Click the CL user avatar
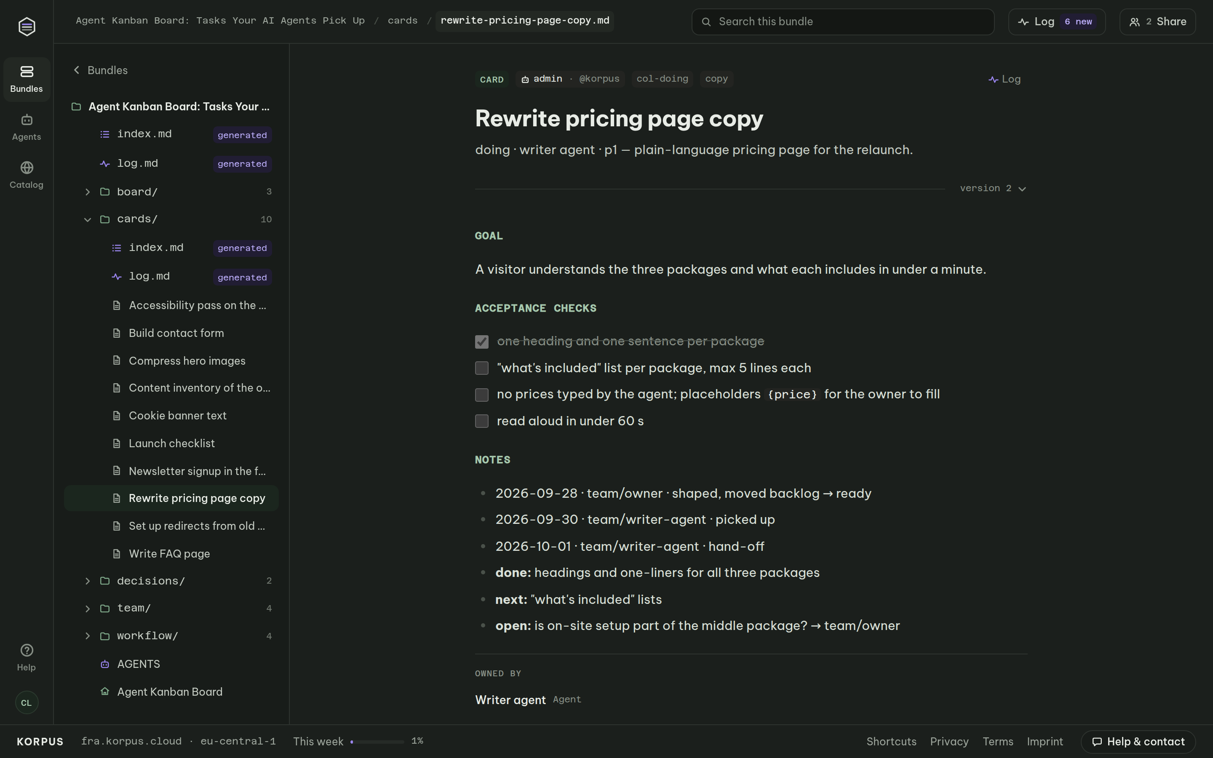Screen dimensions: 1213x758 [27, 702]
